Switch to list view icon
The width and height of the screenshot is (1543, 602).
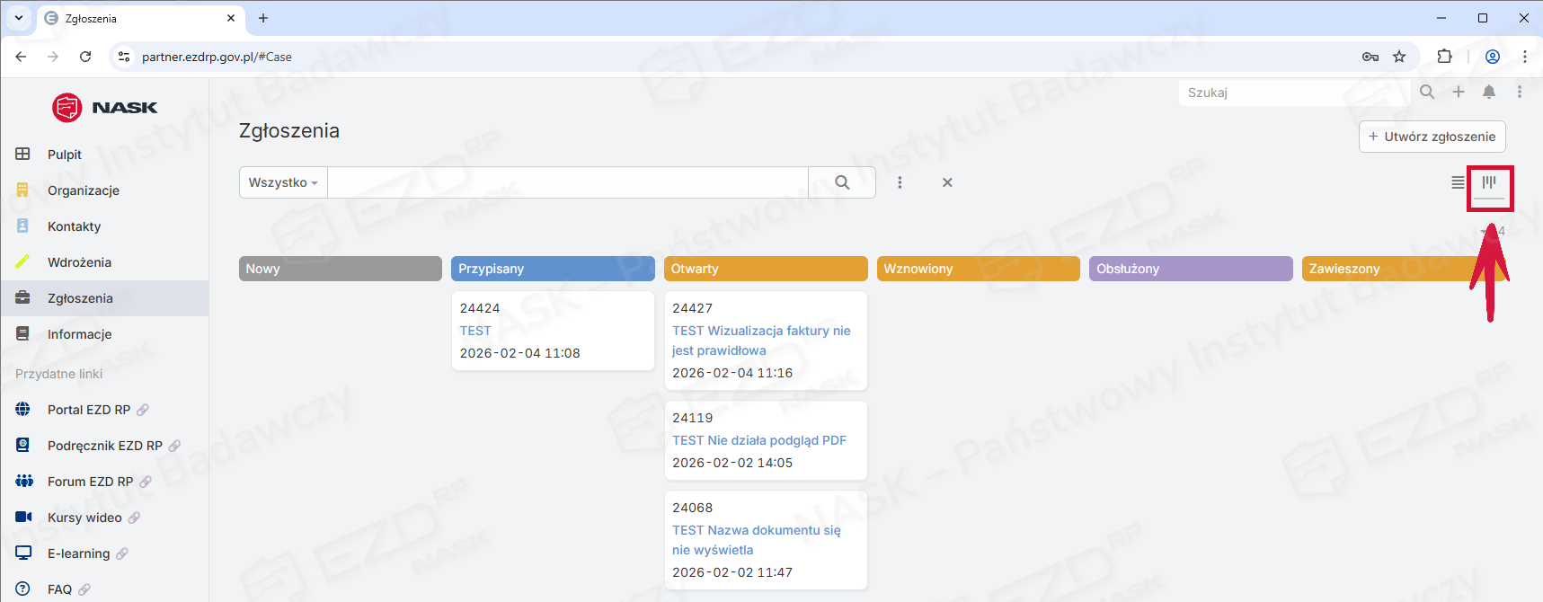pyautogui.click(x=1458, y=182)
